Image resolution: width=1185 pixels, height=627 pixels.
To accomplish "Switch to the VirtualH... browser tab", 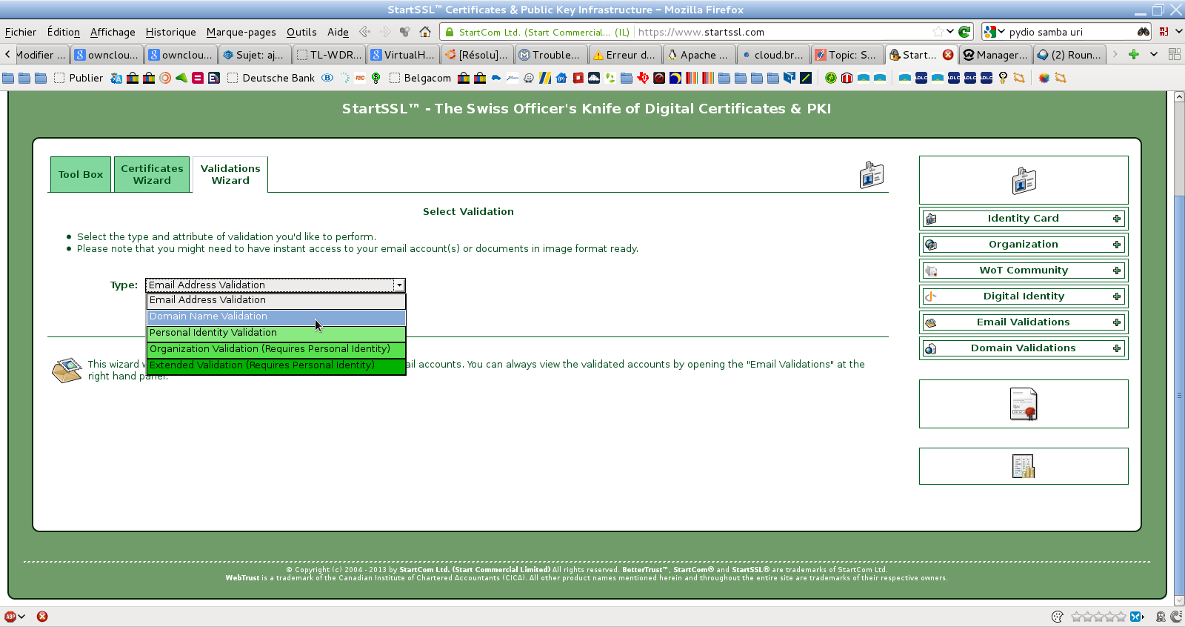I will [x=403, y=55].
